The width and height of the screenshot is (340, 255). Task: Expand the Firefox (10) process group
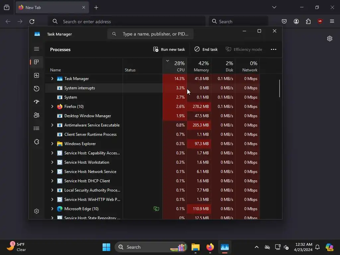pyautogui.click(x=52, y=107)
